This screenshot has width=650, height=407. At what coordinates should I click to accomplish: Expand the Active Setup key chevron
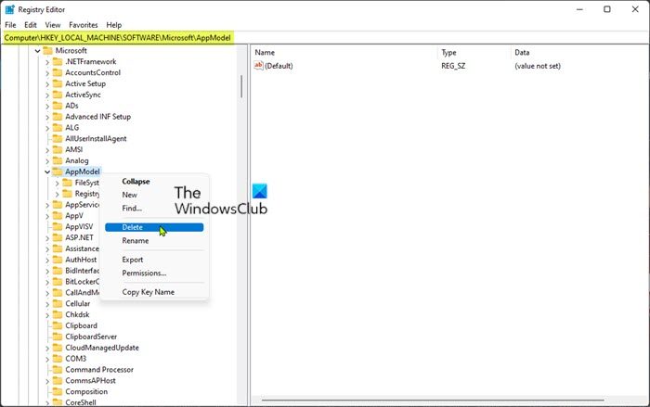click(x=46, y=84)
